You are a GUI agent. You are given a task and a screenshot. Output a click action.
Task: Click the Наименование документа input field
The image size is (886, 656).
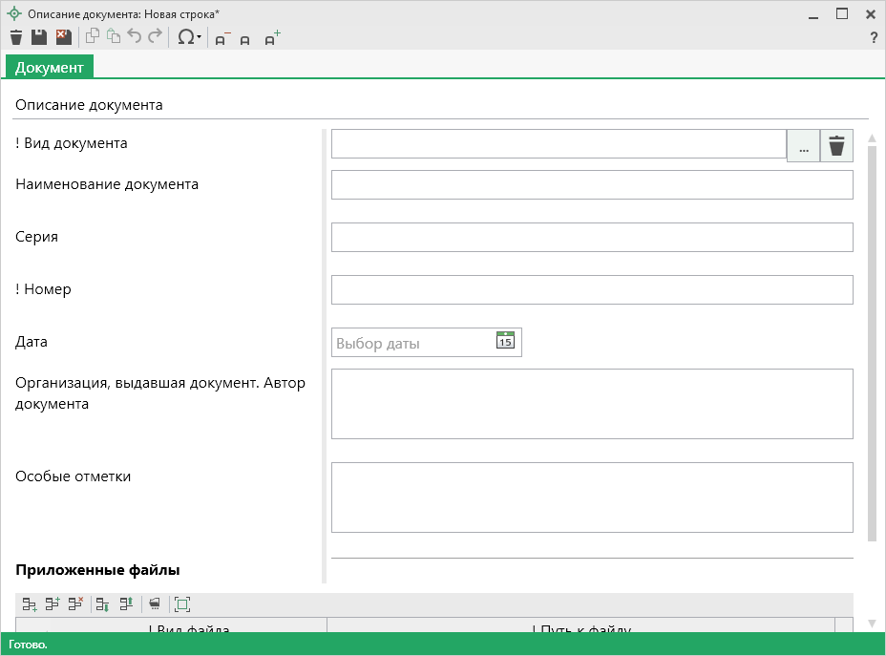tap(591, 185)
